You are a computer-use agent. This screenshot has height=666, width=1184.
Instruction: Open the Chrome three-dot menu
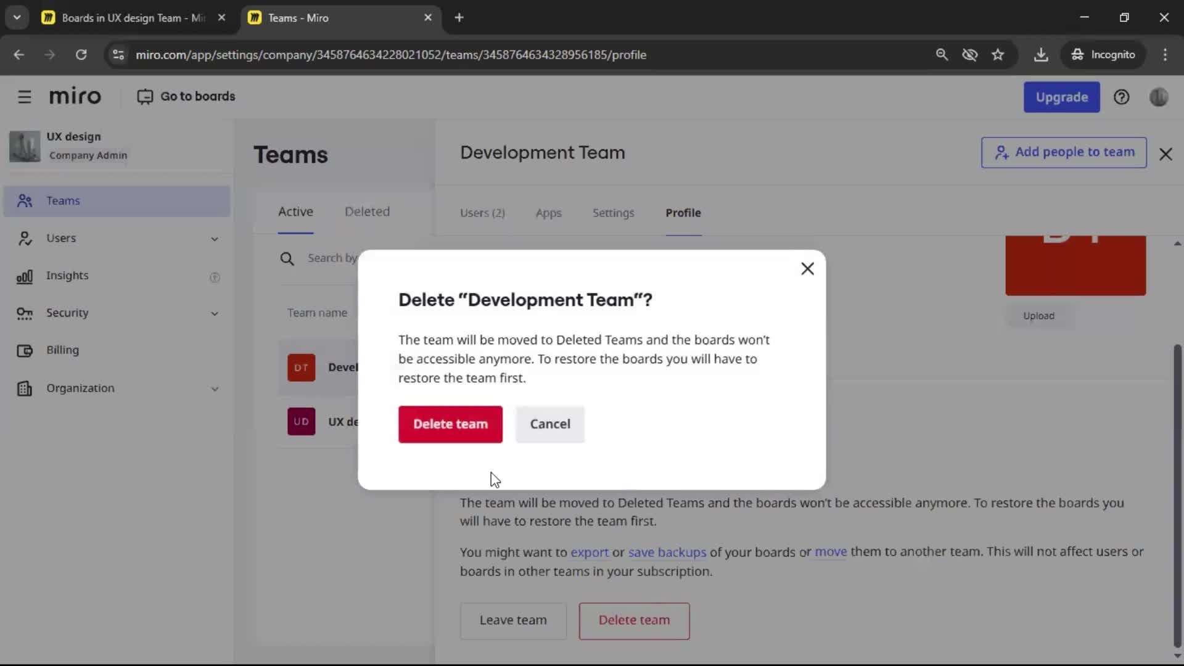tap(1165, 55)
